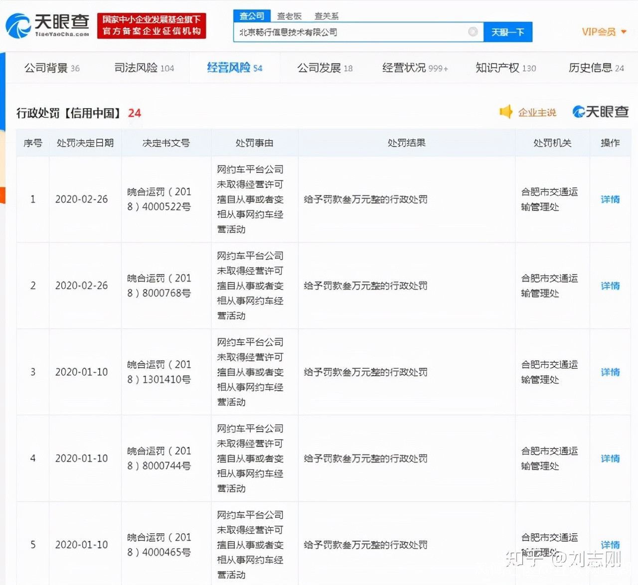Switch to the 查老板 search tab
The height and width of the screenshot is (585, 638).
click(289, 16)
